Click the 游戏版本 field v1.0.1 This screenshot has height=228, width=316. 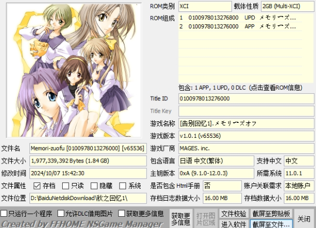pyautogui.click(x=246, y=136)
